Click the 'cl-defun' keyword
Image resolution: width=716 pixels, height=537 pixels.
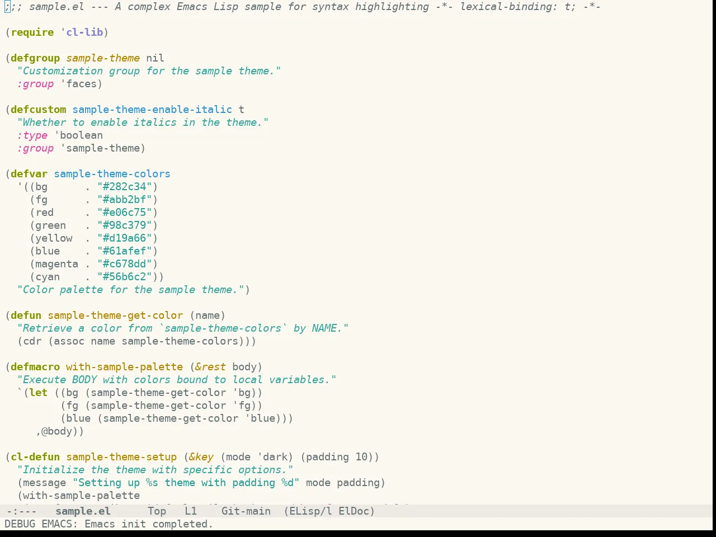(35, 457)
